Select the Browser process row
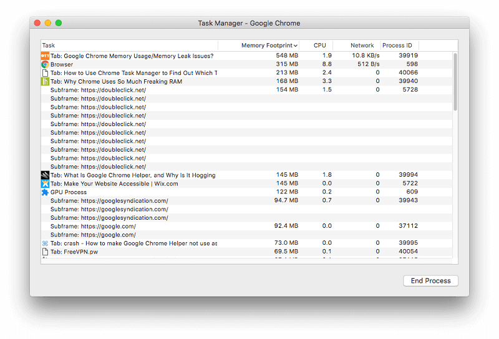499x339 pixels. click(246, 65)
